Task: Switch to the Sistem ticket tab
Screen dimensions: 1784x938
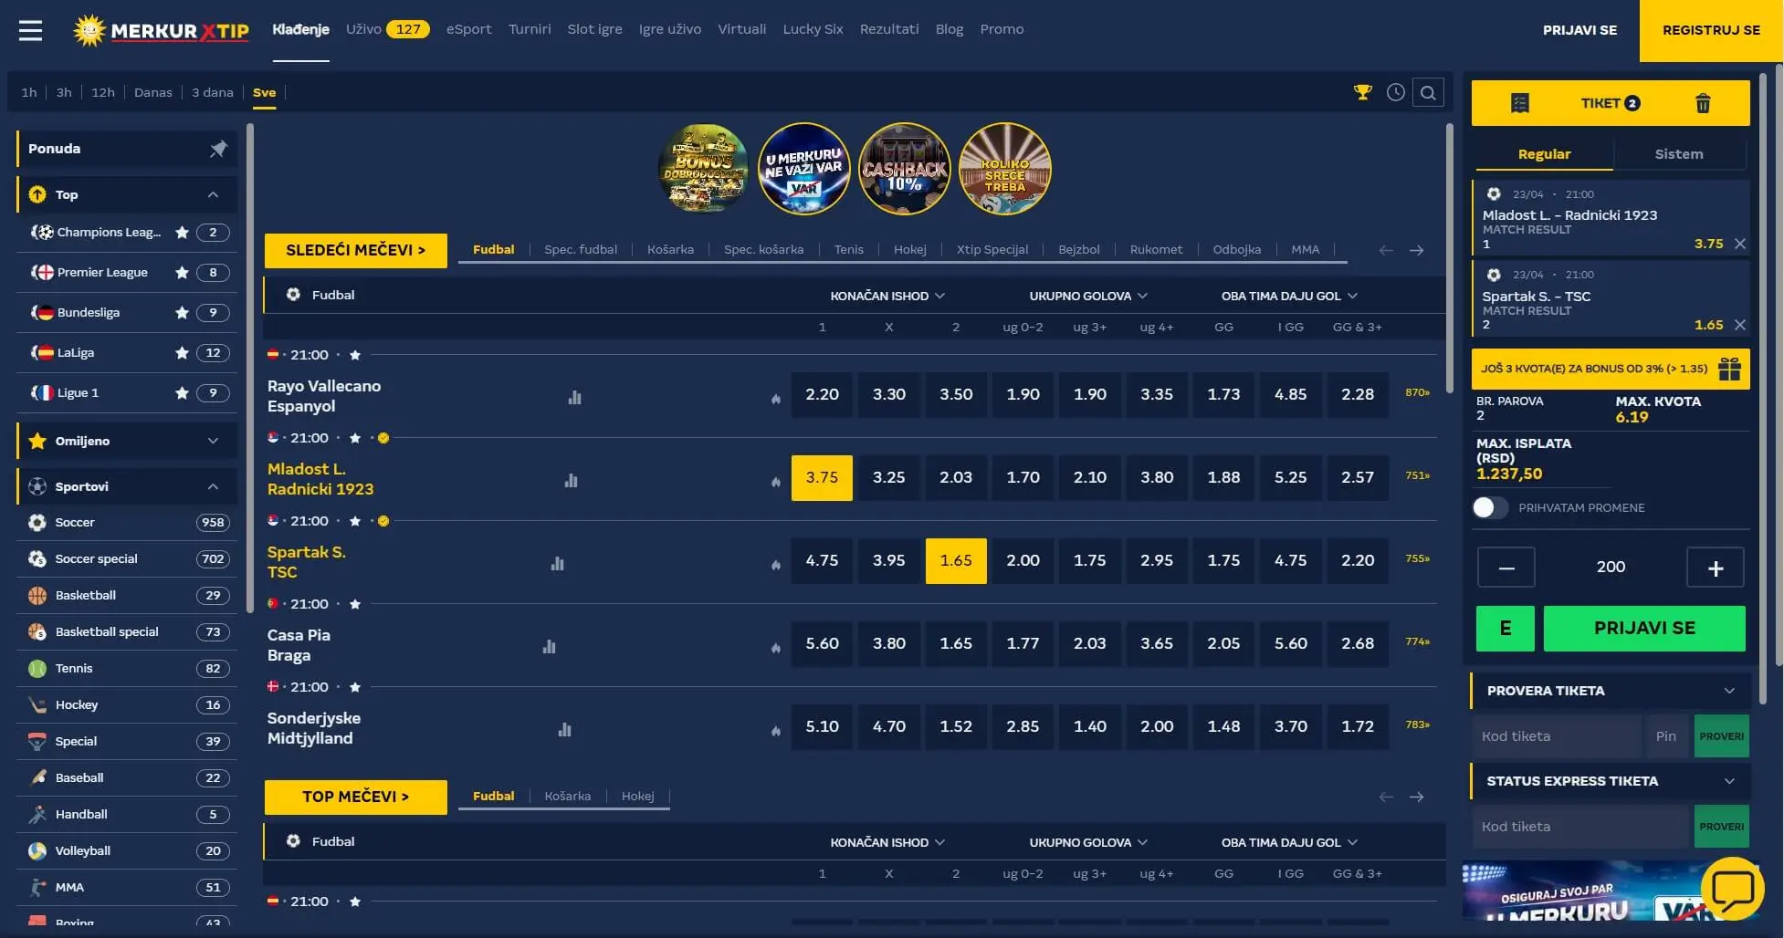Action: 1679,154
